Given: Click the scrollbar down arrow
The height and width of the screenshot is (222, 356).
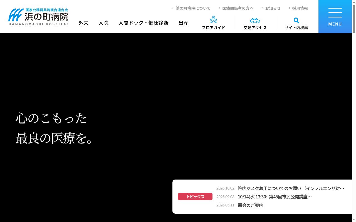Looking at the screenshot, I should (x=354, y=220).
